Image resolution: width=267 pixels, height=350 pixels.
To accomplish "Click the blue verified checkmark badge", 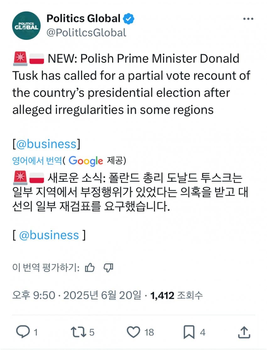I will coord(129,19).
